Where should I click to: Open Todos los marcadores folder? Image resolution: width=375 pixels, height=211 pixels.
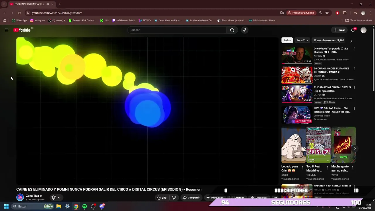[x=359, y=21]
